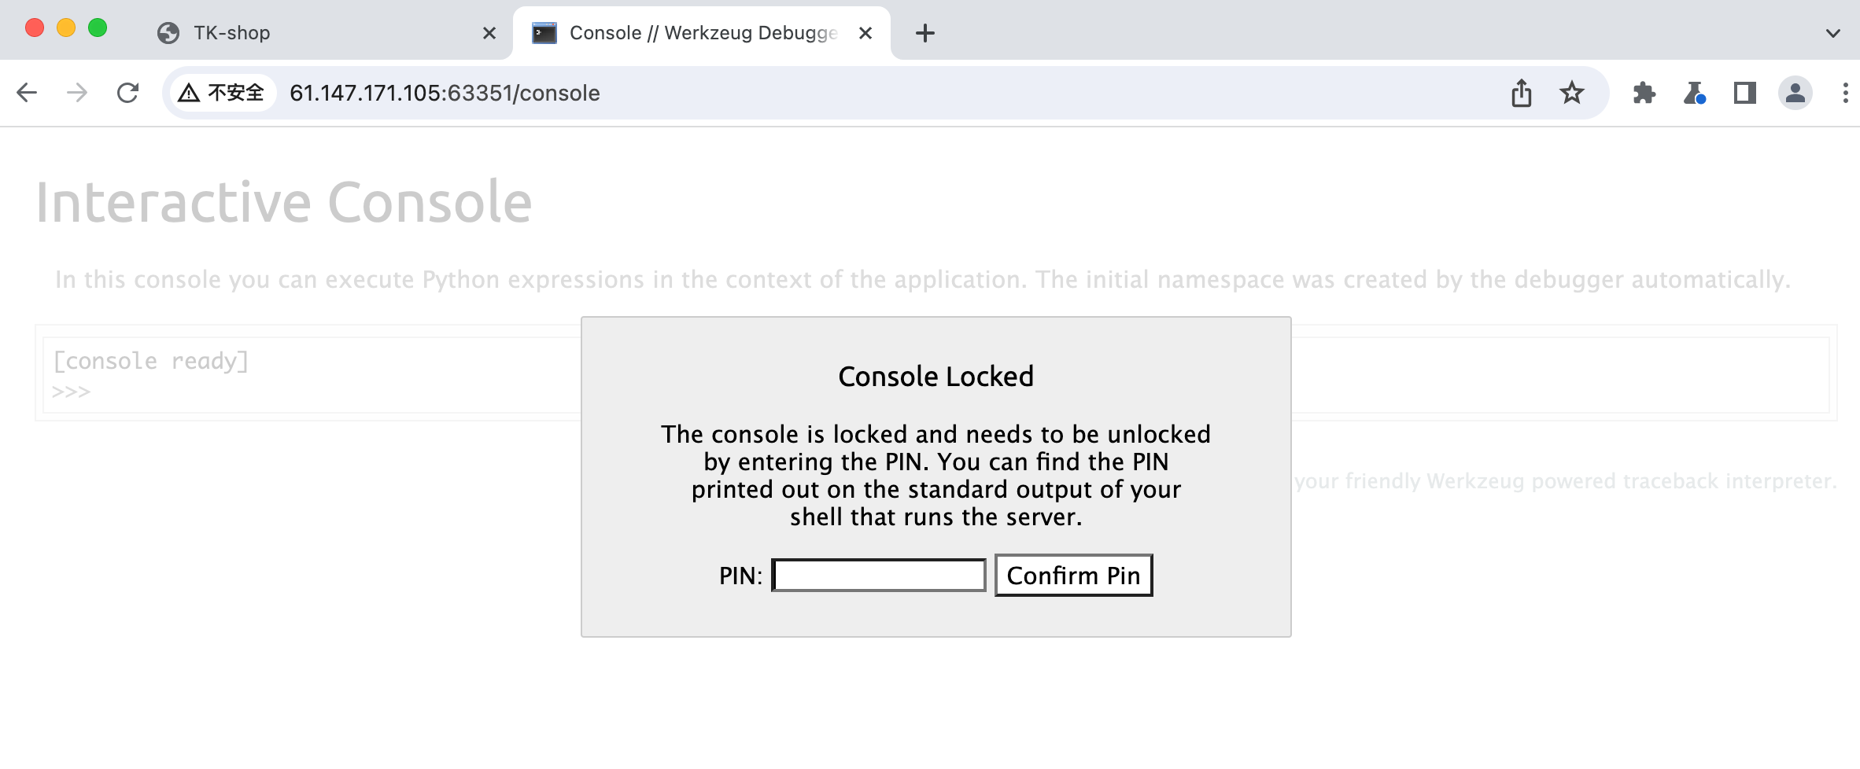Open the user profile avatar
Screen dimensions: 1860x769
[x=1795, y=93]
